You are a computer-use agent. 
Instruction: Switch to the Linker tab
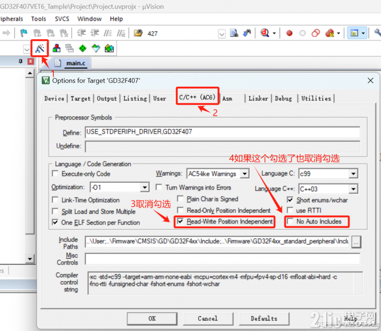[x=258, y=98]
